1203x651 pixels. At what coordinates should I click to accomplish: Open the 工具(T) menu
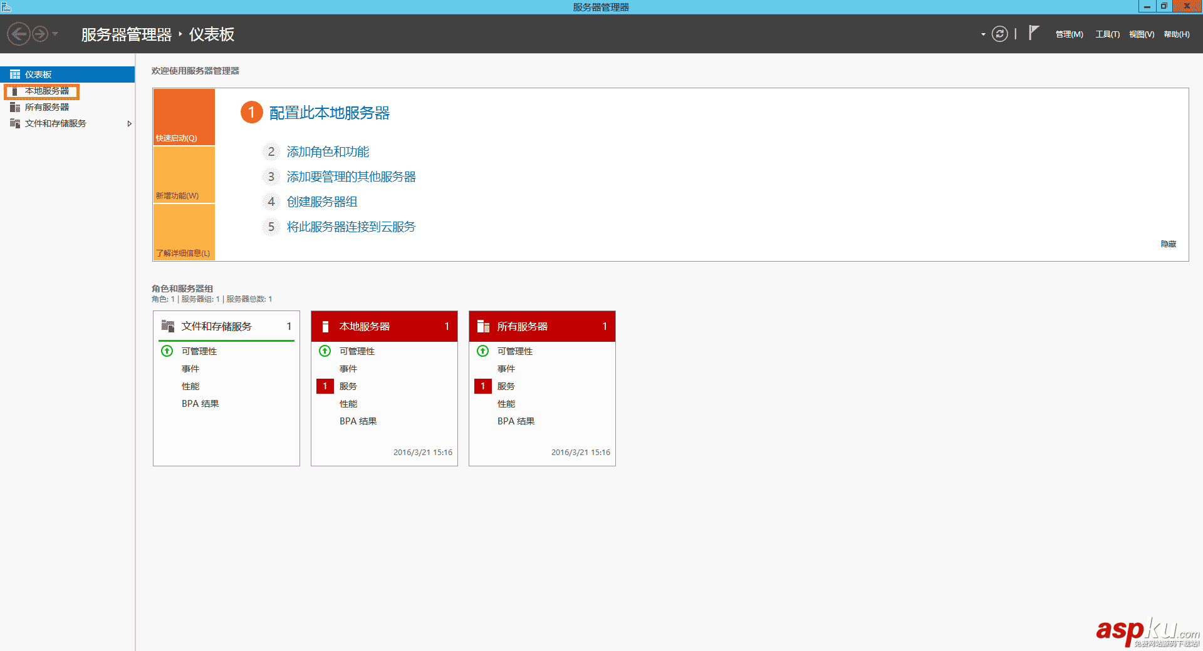pos(1107,34)
